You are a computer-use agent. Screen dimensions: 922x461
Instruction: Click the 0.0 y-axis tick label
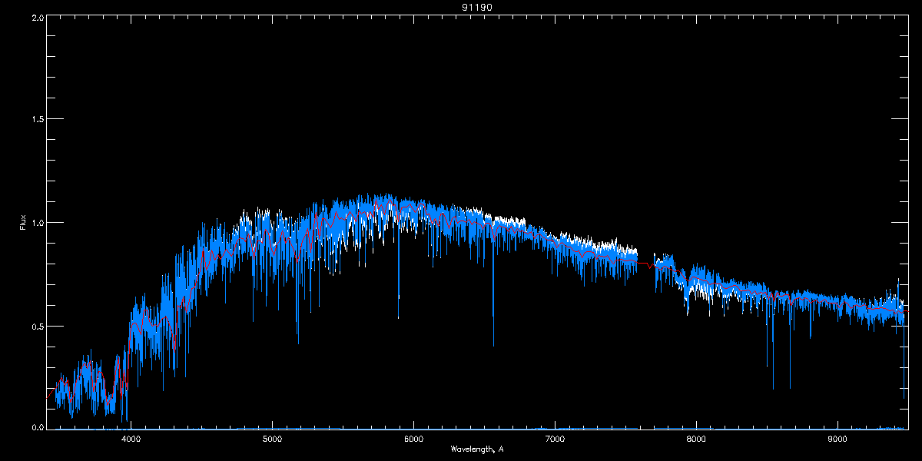35,427
